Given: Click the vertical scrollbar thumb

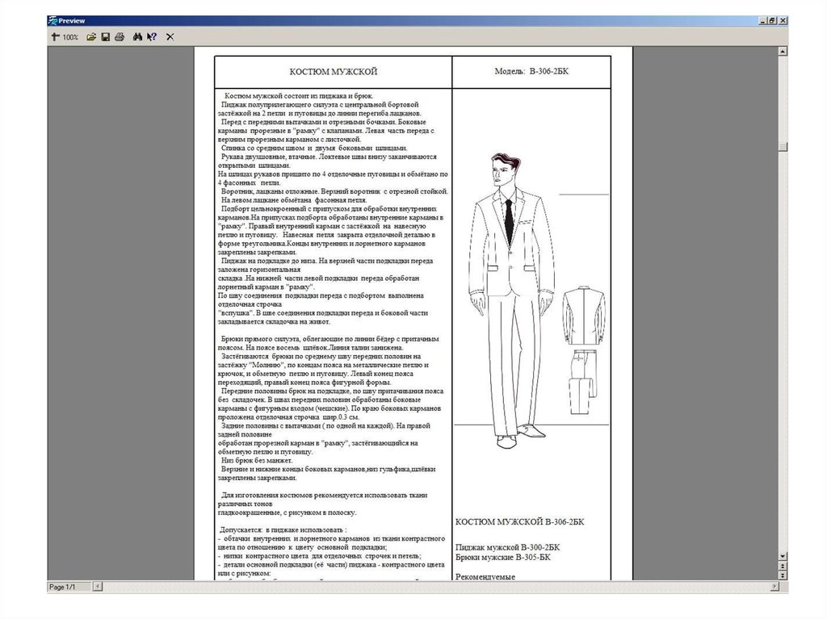Looking at the screenshot, I should tap(782, 147).
